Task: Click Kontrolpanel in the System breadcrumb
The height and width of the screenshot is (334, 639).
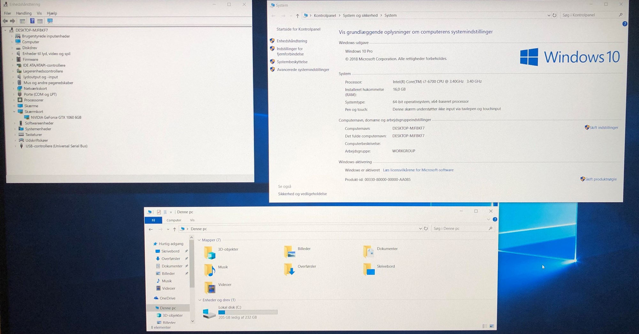Action: [x=325, y=15]
